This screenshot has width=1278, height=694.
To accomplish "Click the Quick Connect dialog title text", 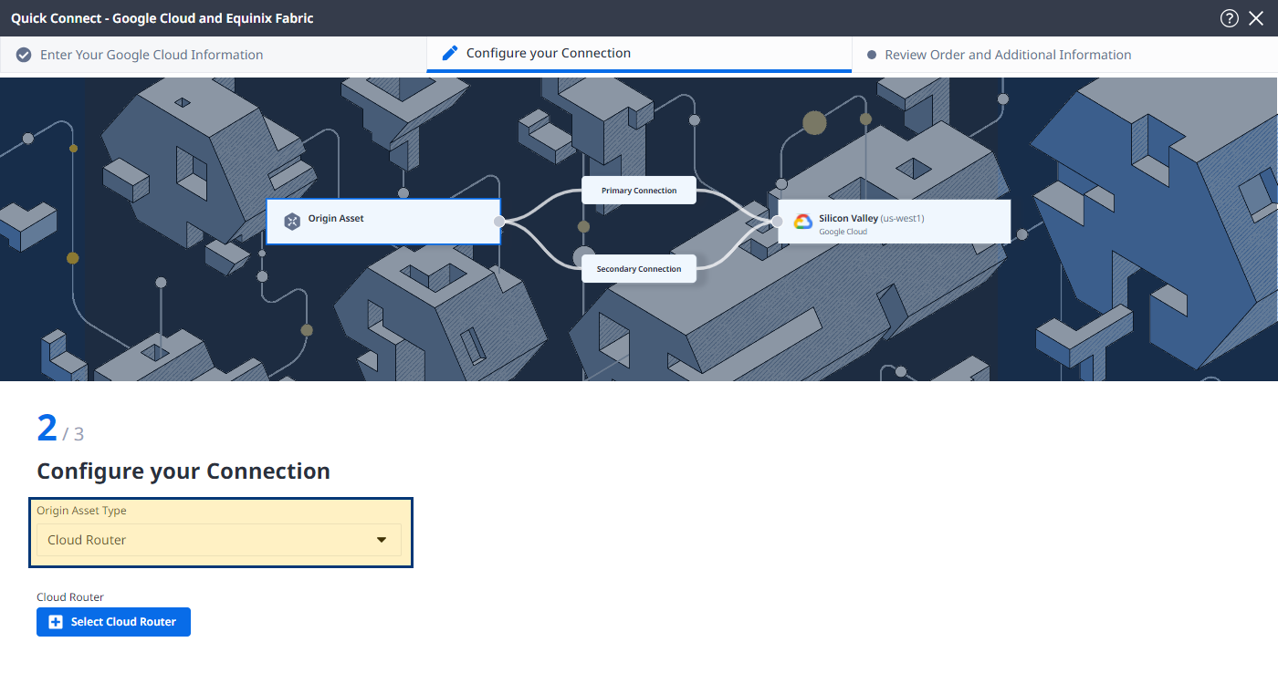I will [162, 18].
